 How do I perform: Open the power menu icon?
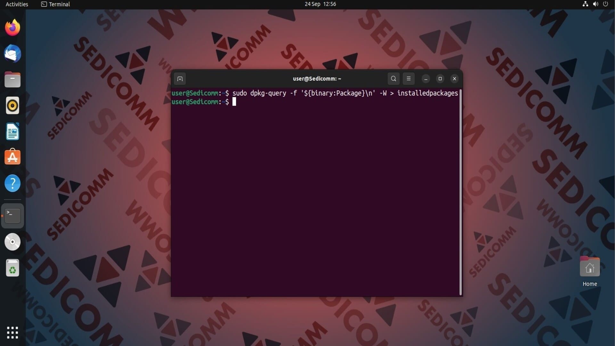tap(605, 4)
